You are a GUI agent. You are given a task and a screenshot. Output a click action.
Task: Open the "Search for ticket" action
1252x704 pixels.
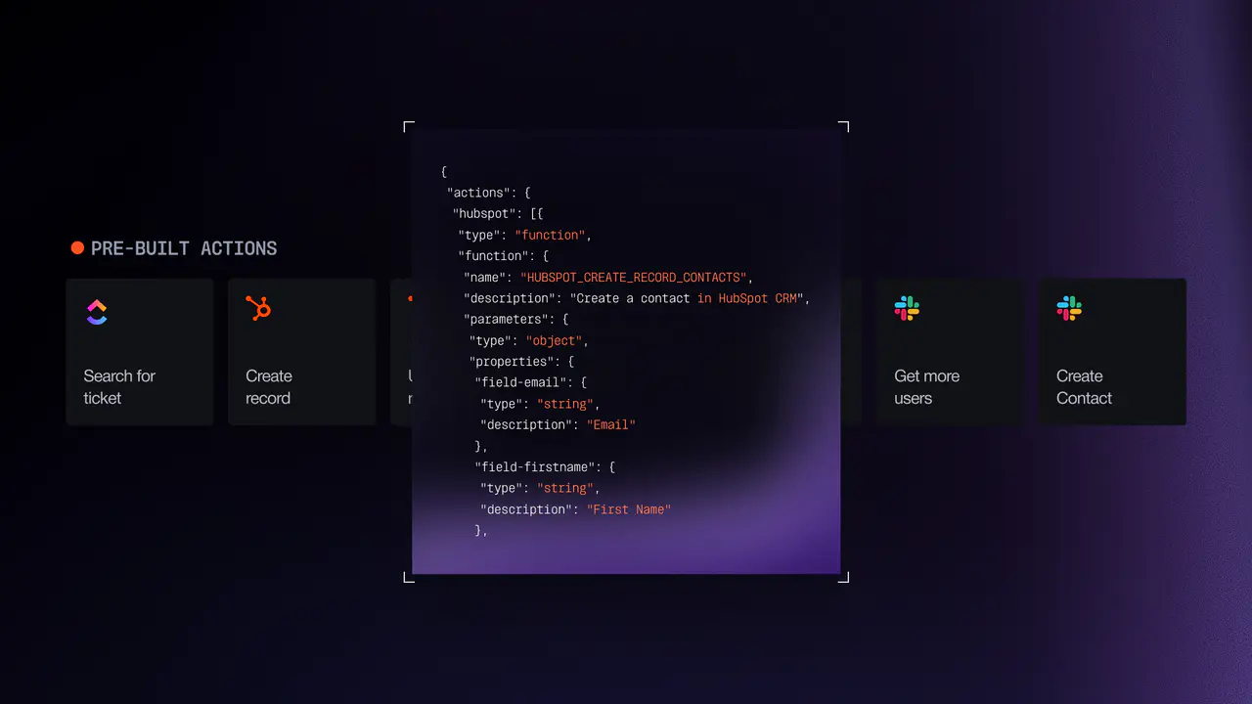[x=140, y=352]
